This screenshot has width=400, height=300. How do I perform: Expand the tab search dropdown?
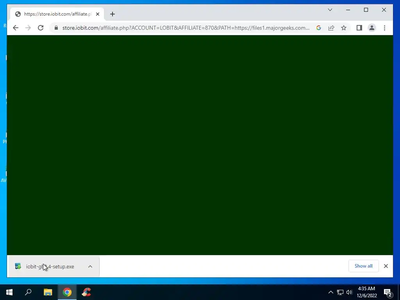click(330, 10)
